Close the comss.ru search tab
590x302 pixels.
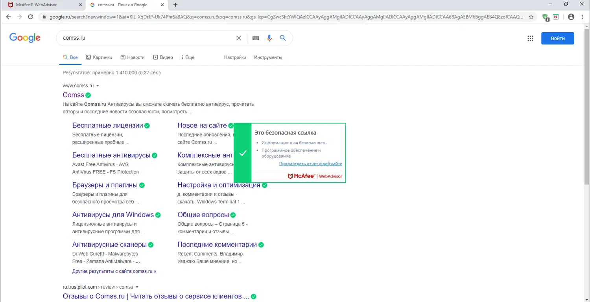163,5
